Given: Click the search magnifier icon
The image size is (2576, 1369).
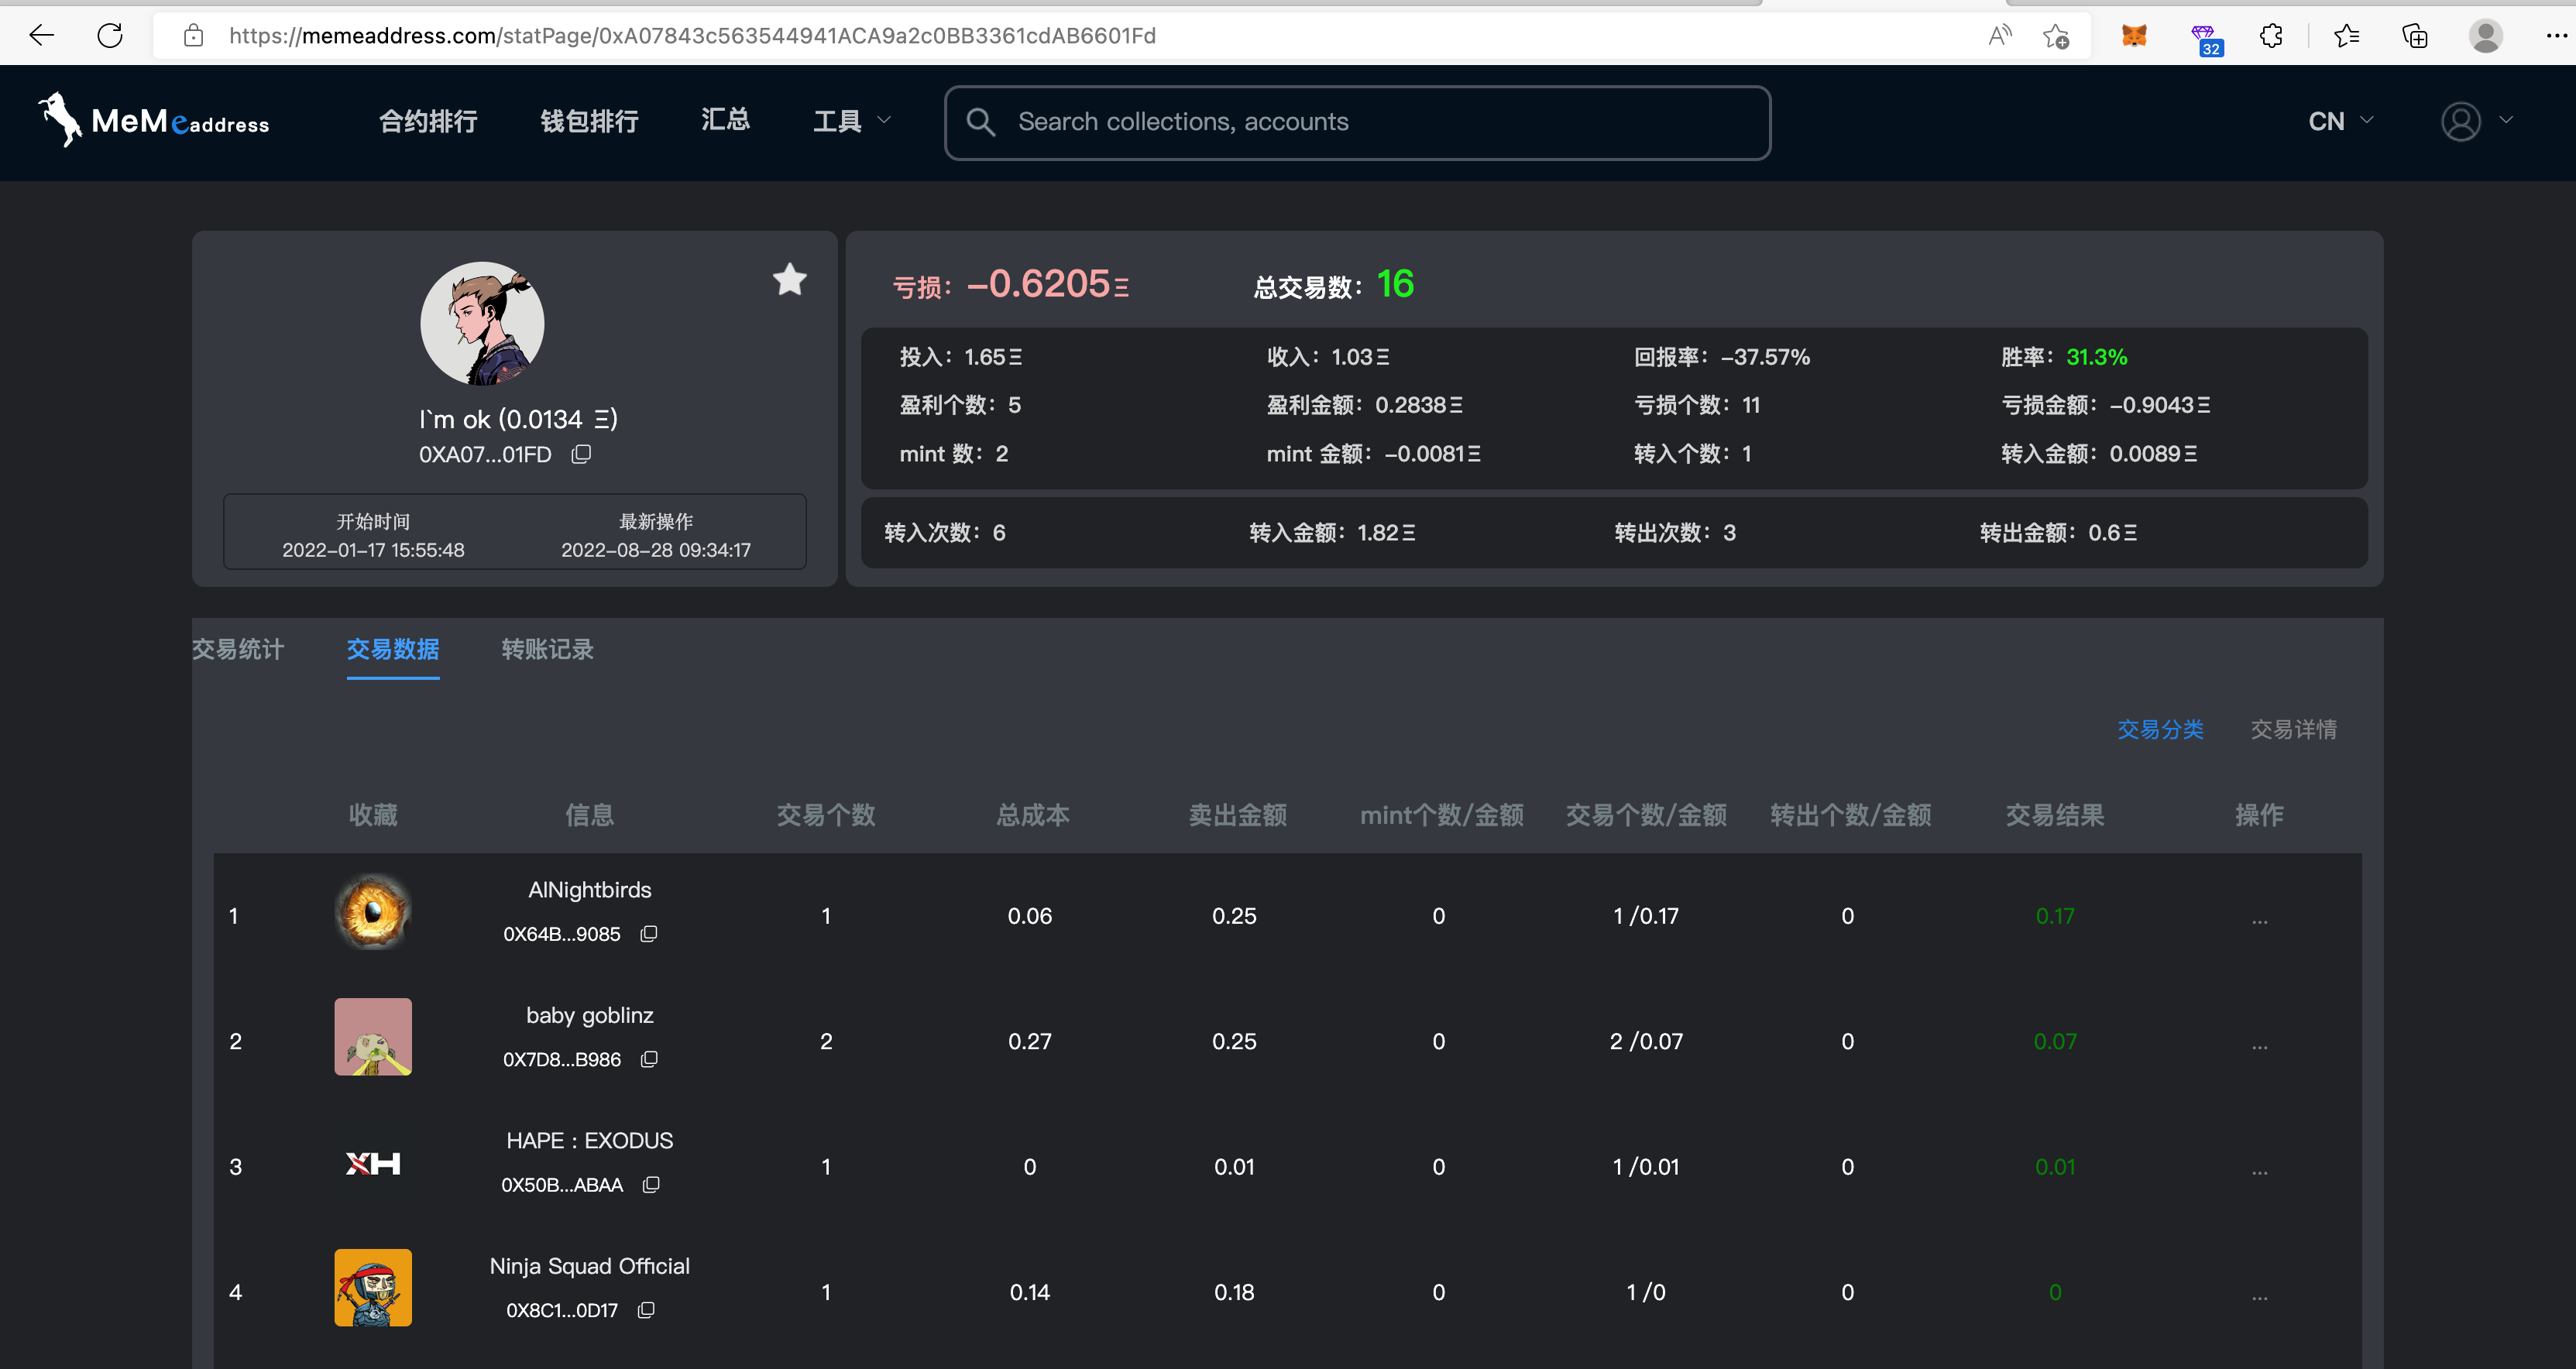Looking at the screenshot, I should [981, 121].
